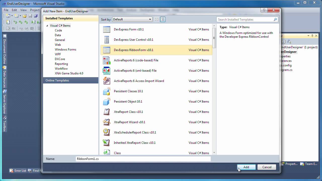
Task: Select Web category in templates tree
Action: pos(58,45)
